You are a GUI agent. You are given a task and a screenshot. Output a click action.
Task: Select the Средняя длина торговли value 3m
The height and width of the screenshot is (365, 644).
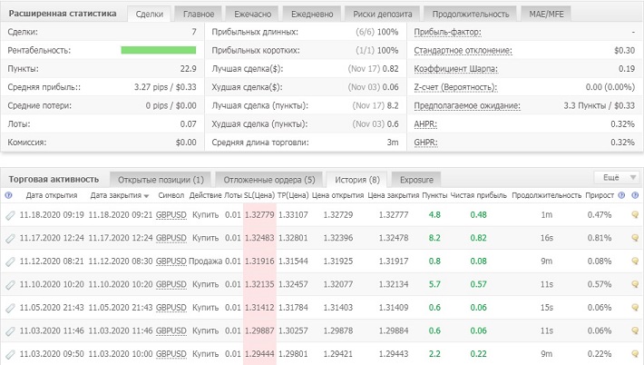[393, 143]
